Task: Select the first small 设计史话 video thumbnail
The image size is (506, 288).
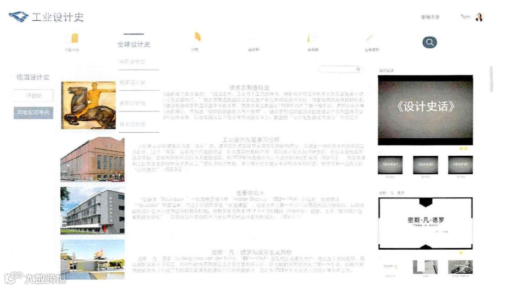Action: click(390, 164)
